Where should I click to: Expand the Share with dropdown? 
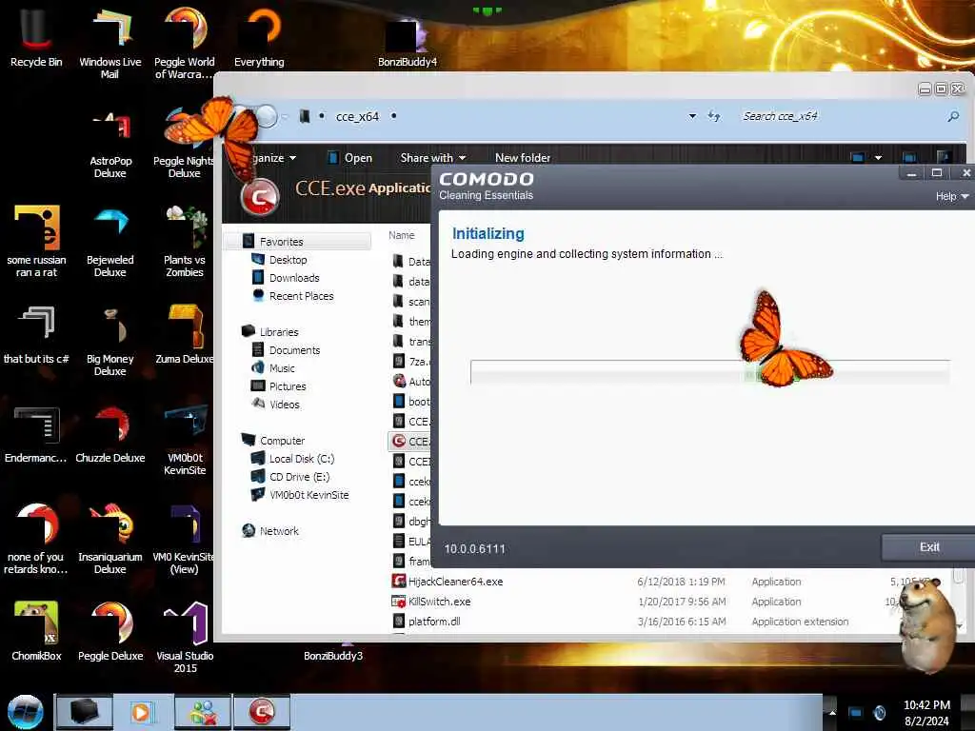coord(433,158)
